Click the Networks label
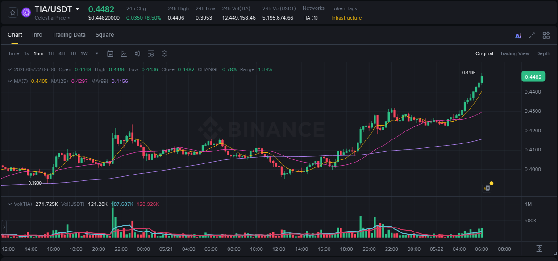The image size is (558, 261). coord(313,8)
